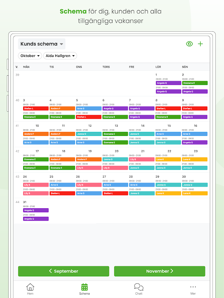The width and height of the screenshot is (224, 298).
Task: Open Angela Q night shift on October 16
Action: (x=195, y=142)
